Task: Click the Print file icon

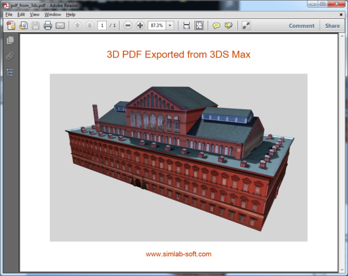Action: point(47,25)
